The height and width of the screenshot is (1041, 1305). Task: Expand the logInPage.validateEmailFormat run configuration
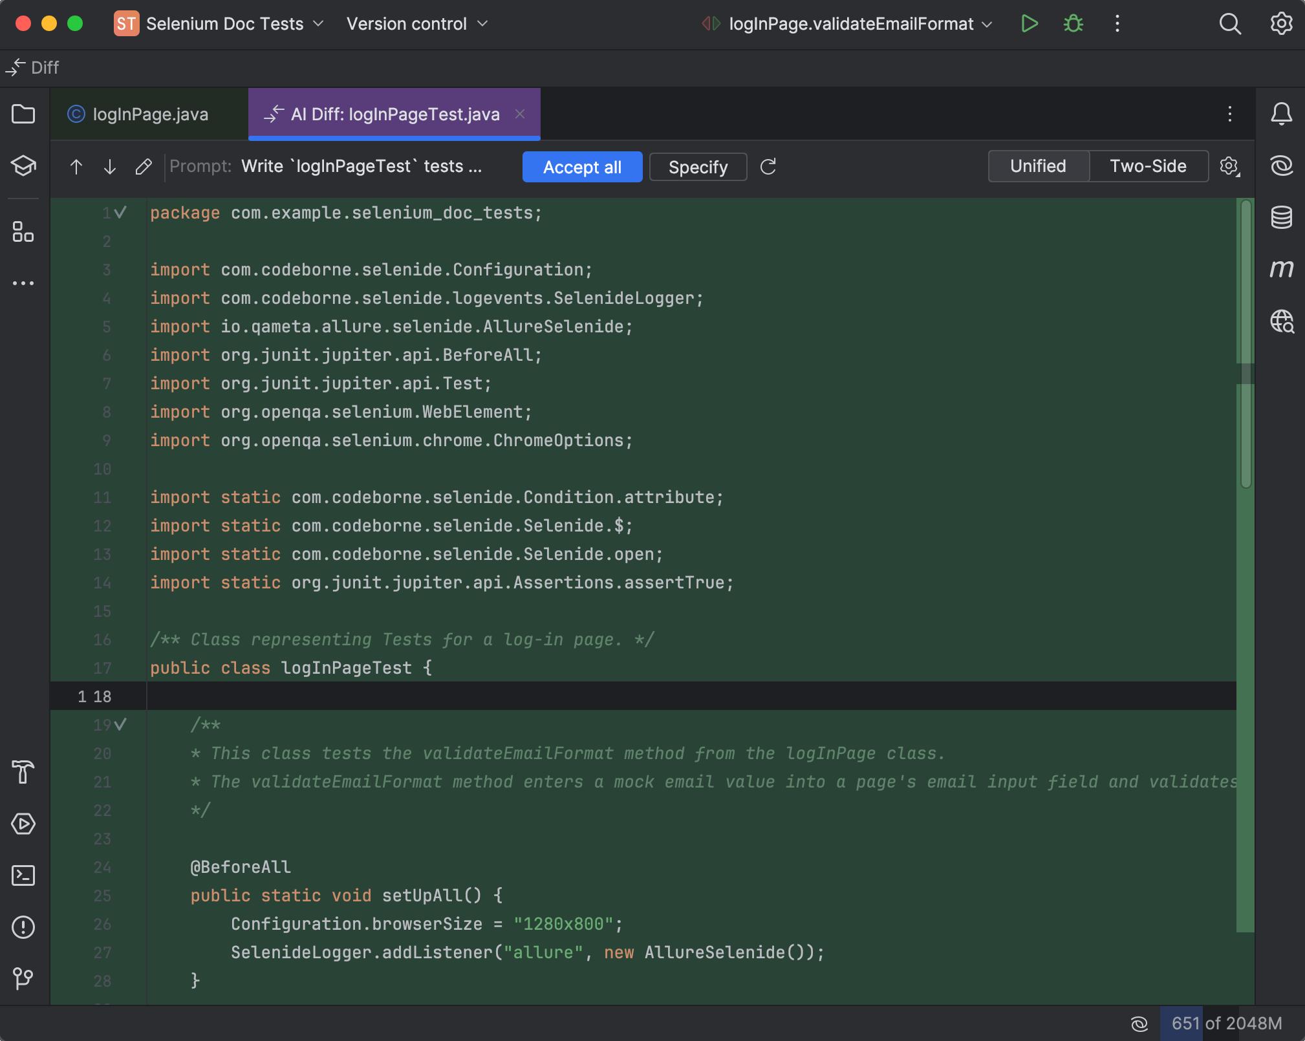pos(851,24)
